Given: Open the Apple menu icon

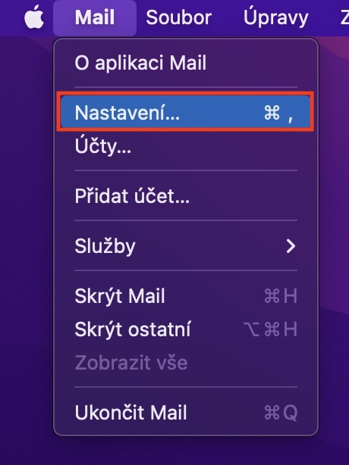Looking at the screenshot, I should click(34, 17).
